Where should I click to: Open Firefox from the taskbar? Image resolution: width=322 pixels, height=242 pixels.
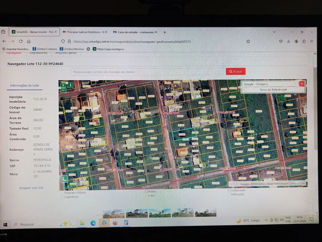pyautogui.click(x=115, y=223)
